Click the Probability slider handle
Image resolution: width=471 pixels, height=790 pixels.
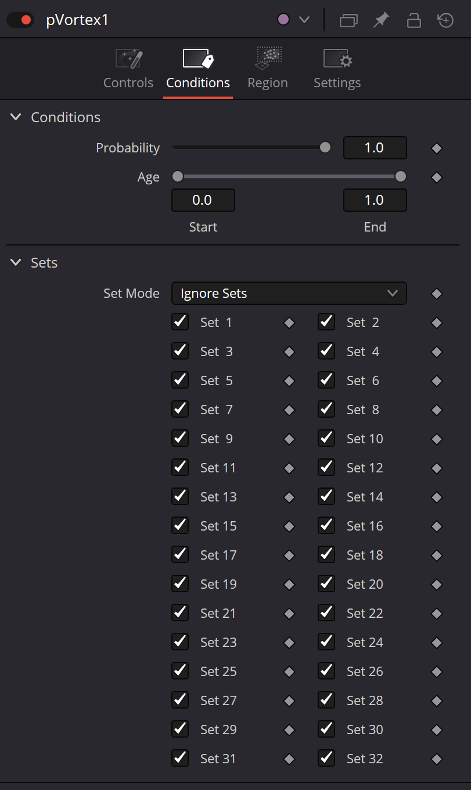pyautogui.click(x=325, y=148)
